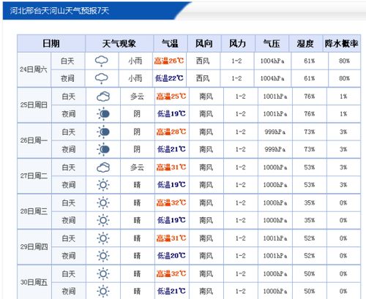Click the sunny icon for 30日 白天
The image size is (366, 299).
tap(103, 273)
